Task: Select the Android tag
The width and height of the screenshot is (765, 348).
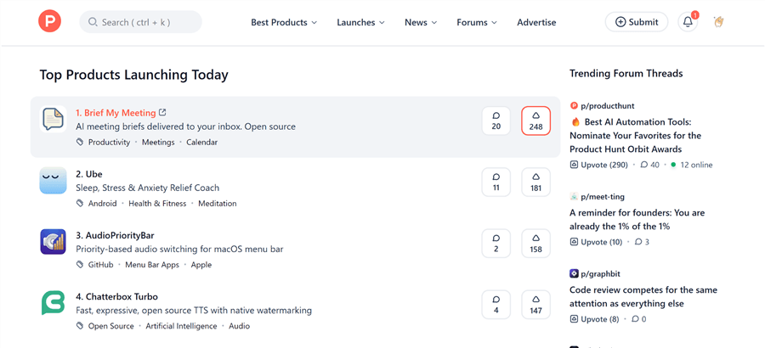Action: click(x=103, y=203)
